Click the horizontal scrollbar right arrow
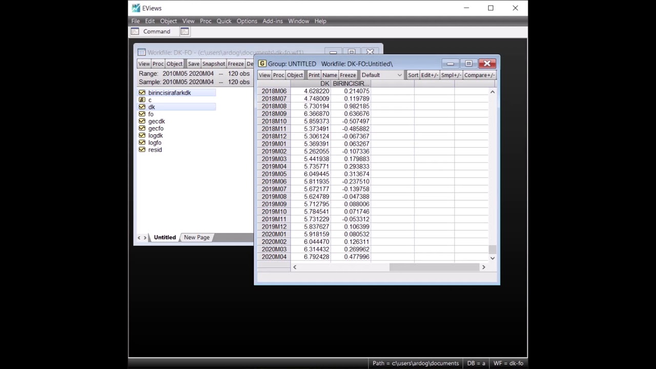 [x=483, y=267]
